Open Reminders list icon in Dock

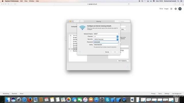coord(57,100)
